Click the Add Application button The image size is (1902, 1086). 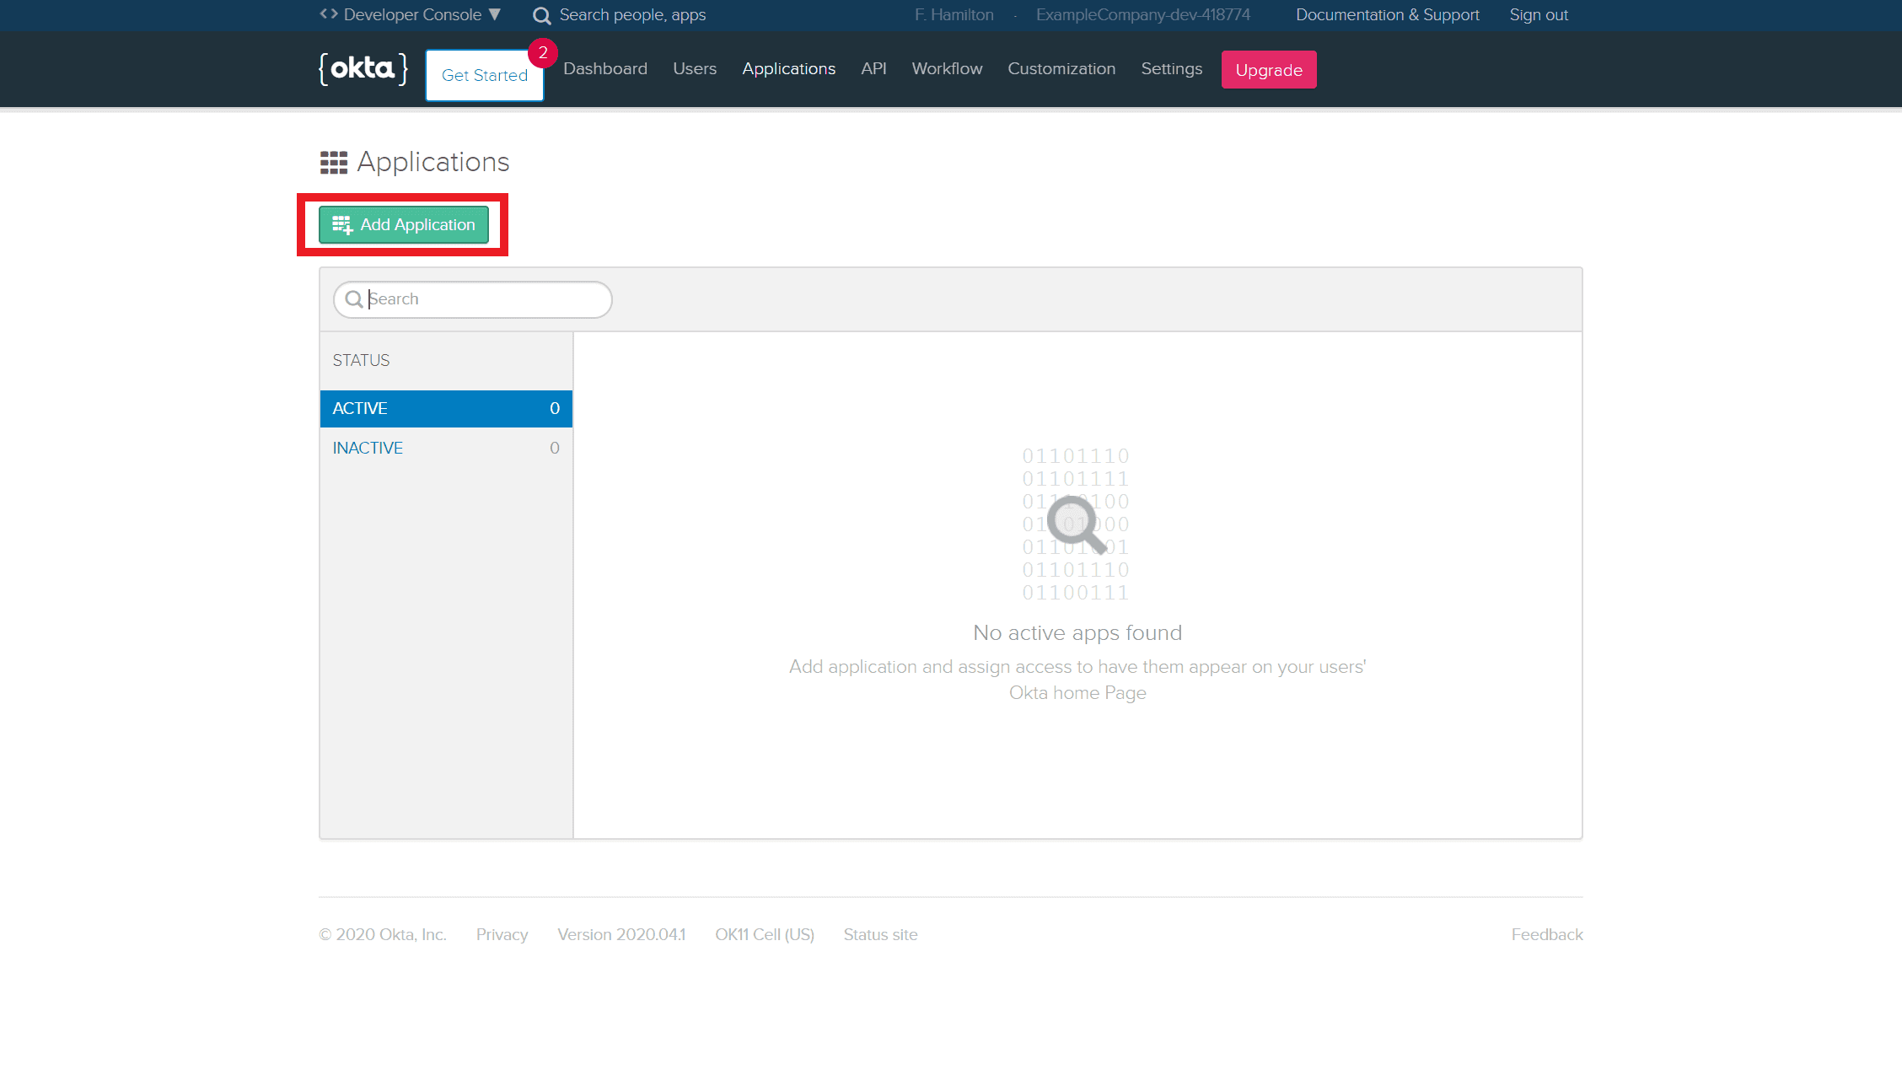(x=404, y=224)
